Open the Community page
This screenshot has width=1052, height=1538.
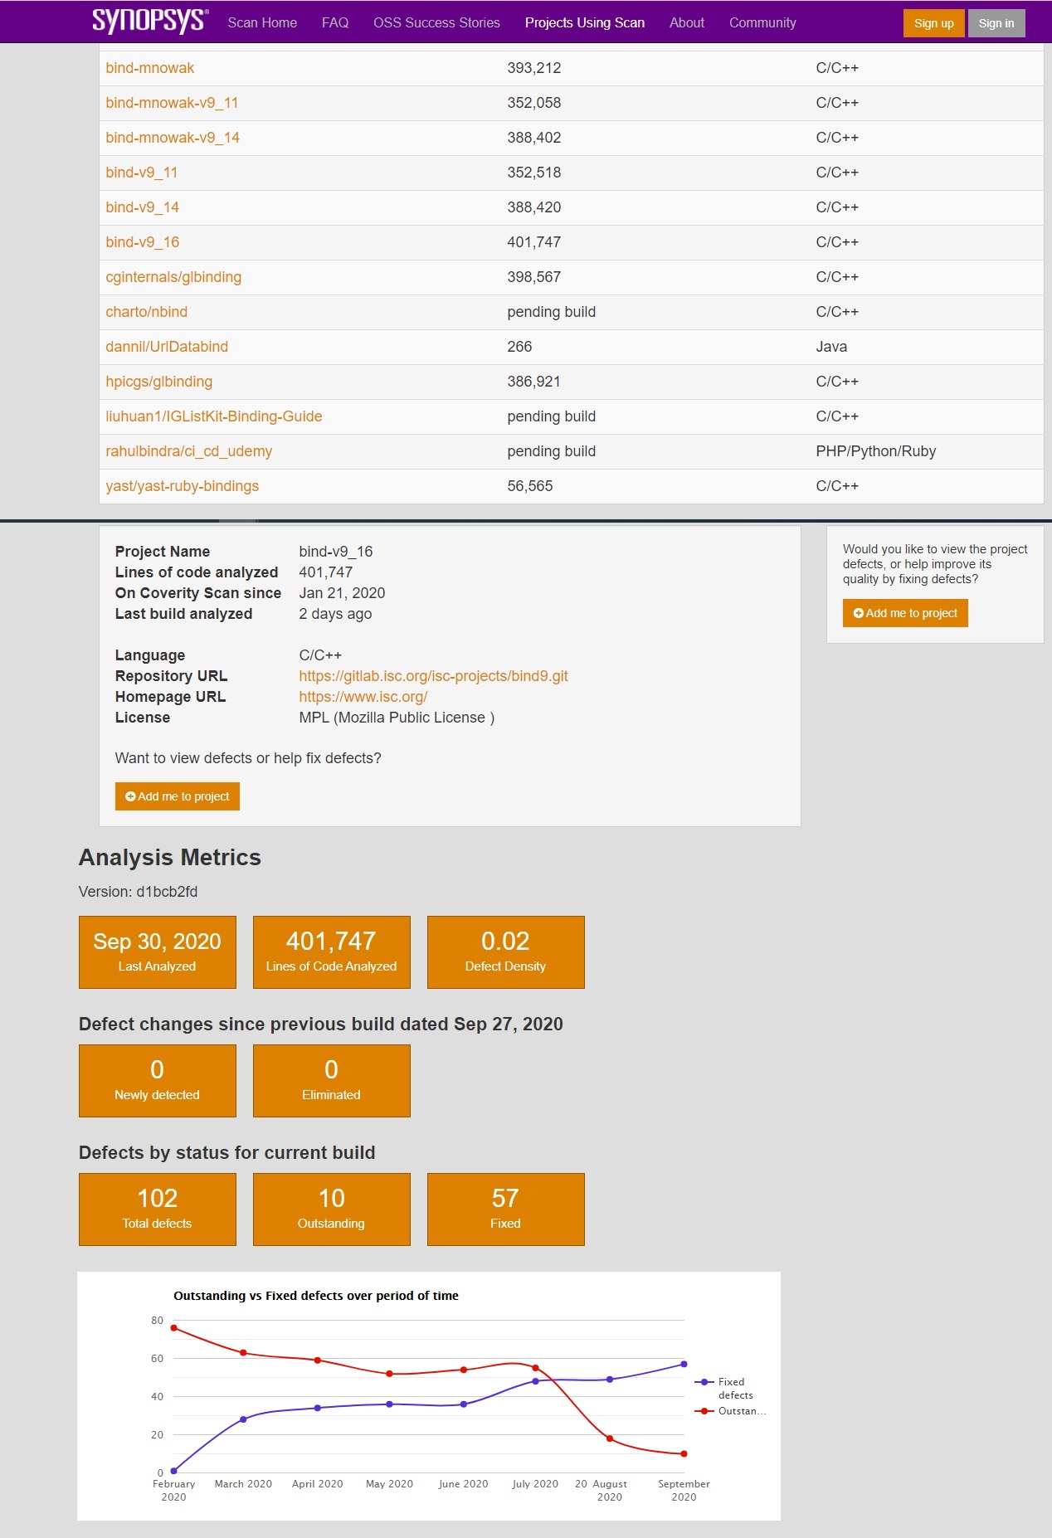(x=762, y=22)
